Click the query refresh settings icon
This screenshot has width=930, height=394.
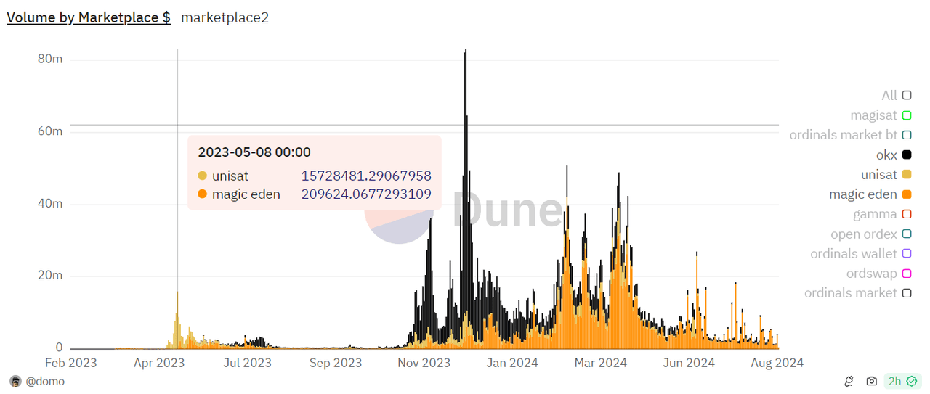coord(848,382)
